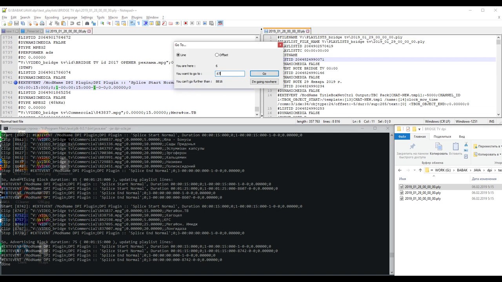Open the Language menu

pyautogui.click(x=70, y=17)
